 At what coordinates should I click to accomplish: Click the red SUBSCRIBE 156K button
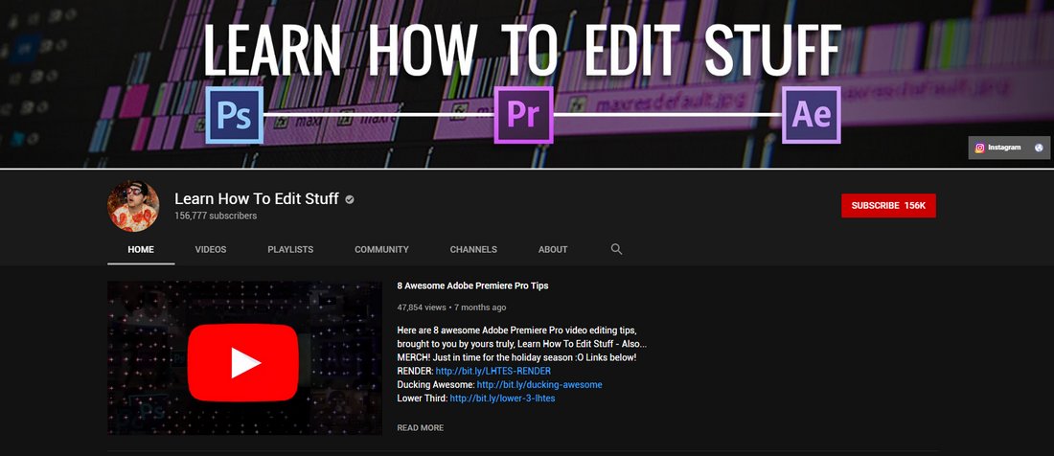coord(888,206)
